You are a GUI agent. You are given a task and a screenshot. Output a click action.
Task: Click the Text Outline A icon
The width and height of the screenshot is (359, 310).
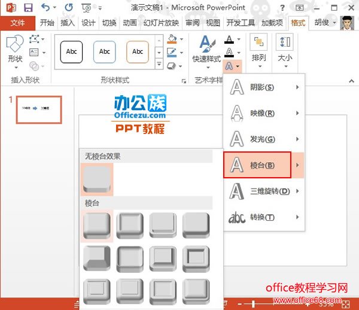pyautogui.click(x=229, y=53)
